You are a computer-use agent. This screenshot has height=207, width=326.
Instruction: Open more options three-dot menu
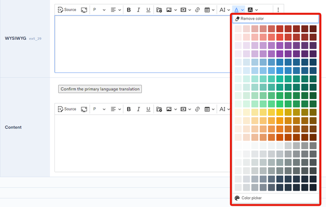coord(278,10)
